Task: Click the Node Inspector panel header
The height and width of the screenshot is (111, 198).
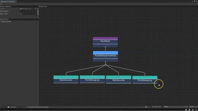Action: click(x=19, y=6)
